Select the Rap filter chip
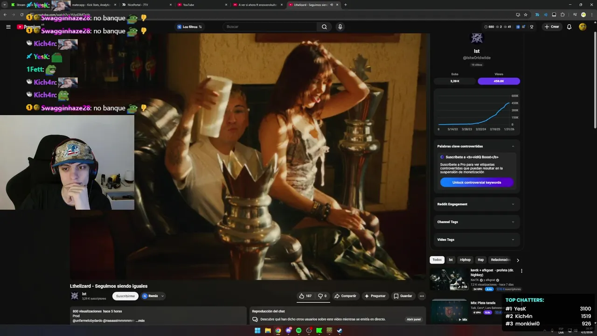Screen dimensions: 597x336 481,259
